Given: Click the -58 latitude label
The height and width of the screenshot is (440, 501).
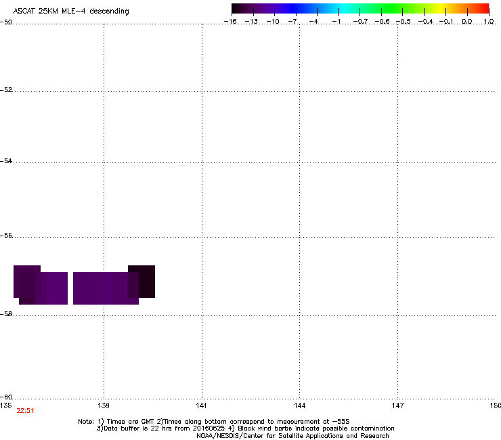Looking at the screenshot, I should pyautogui.click(x=6, y=314).
